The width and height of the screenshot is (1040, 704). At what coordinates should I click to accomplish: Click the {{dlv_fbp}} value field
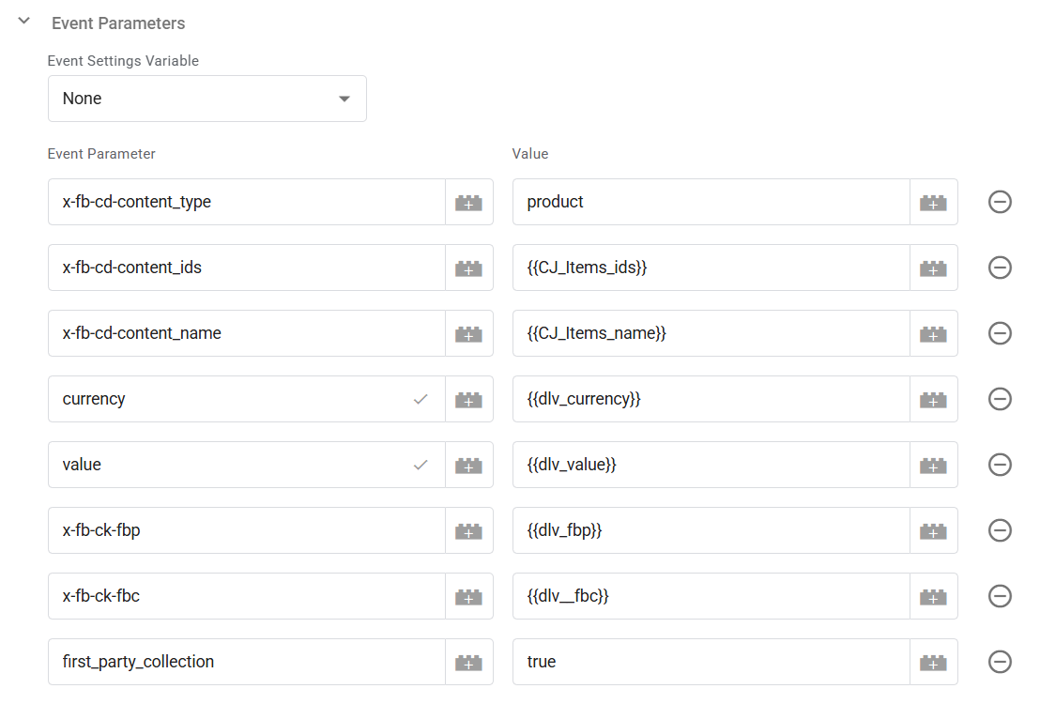[710, 530]
